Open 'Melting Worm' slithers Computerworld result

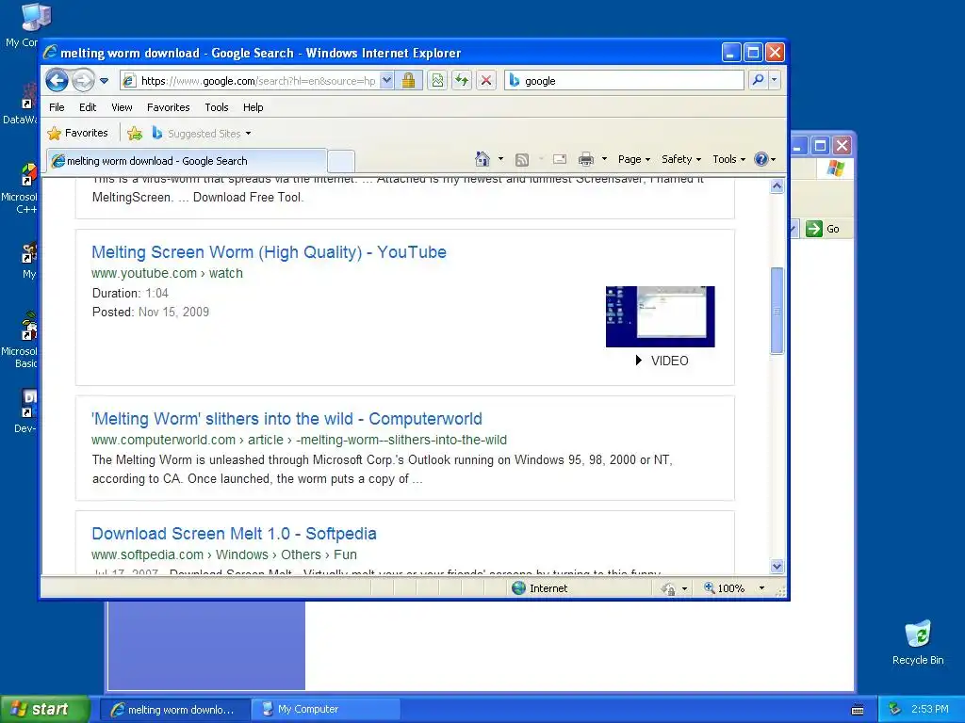point(286,419)
